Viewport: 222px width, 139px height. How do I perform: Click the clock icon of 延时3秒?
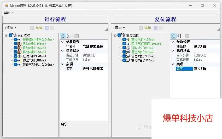pos(19,56)
